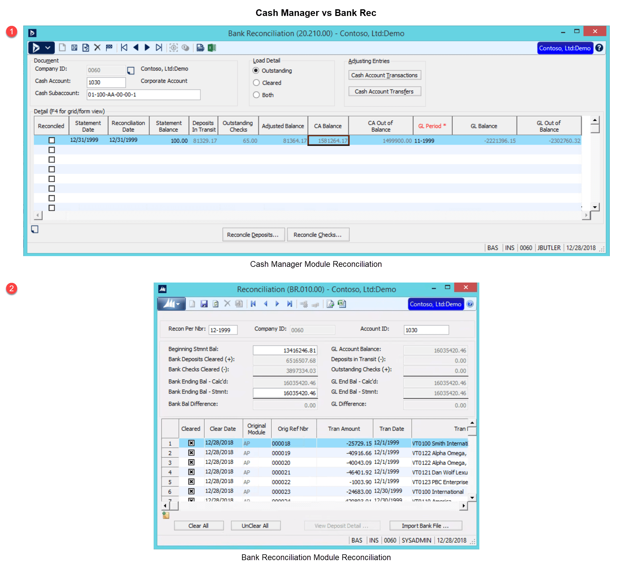
Task: Click Save icon in Bank Reconciliation toolbar
Action: [74, 48]
